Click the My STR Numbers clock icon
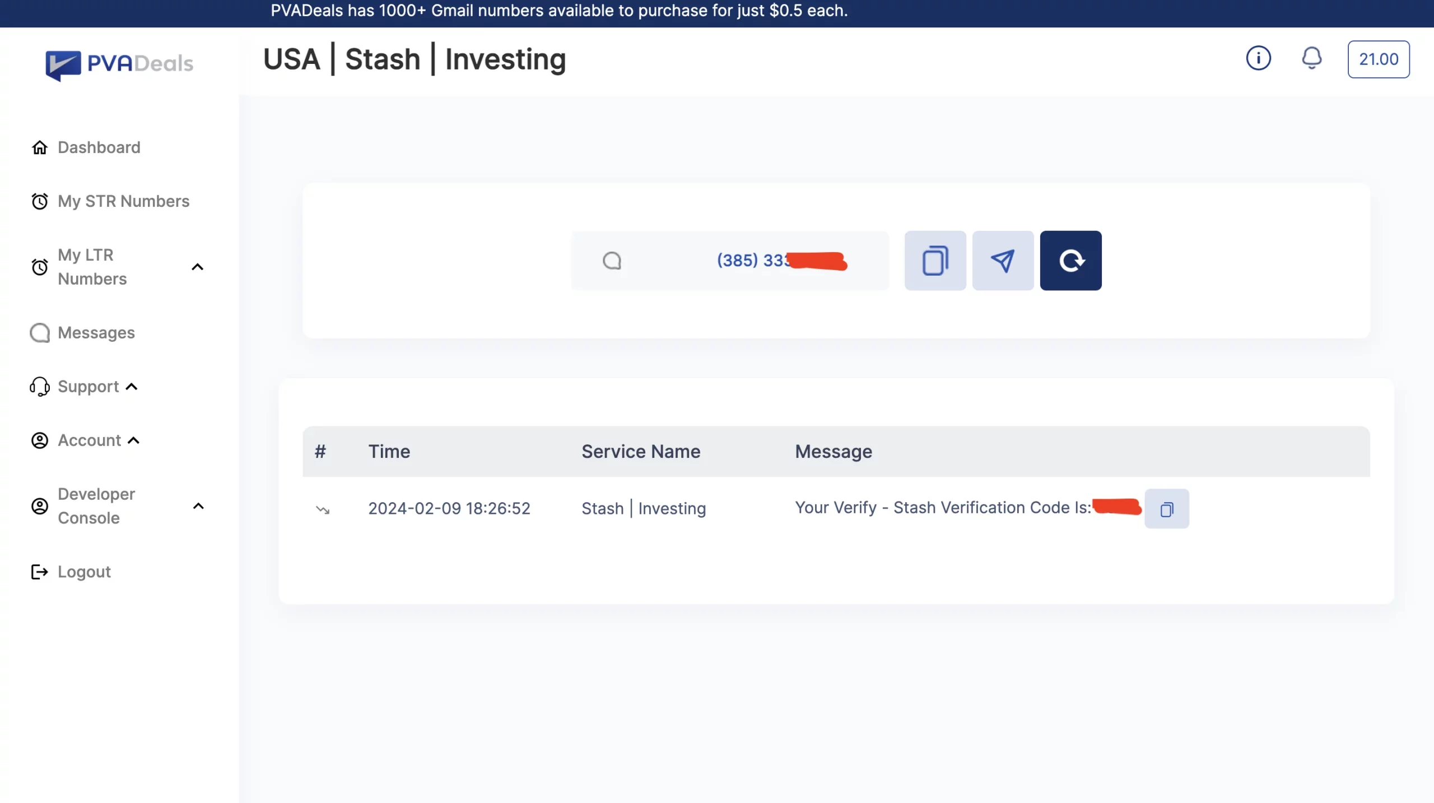 coord(40,201)
